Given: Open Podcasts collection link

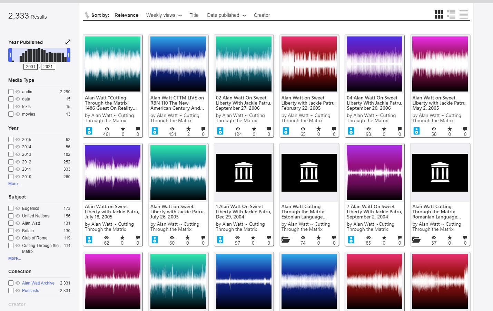Looking at the screenshot, I should pyautogui.click(x=30, y=291).
